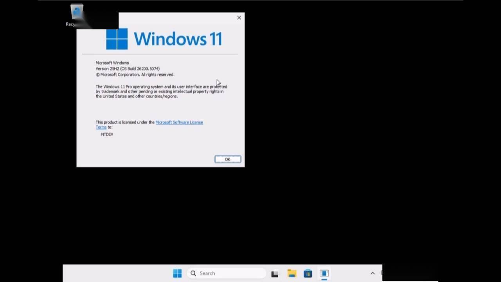Click the 'Microsoft Windows' label text
Viewport: 501px width, 282px height.
tap(112, 63)
